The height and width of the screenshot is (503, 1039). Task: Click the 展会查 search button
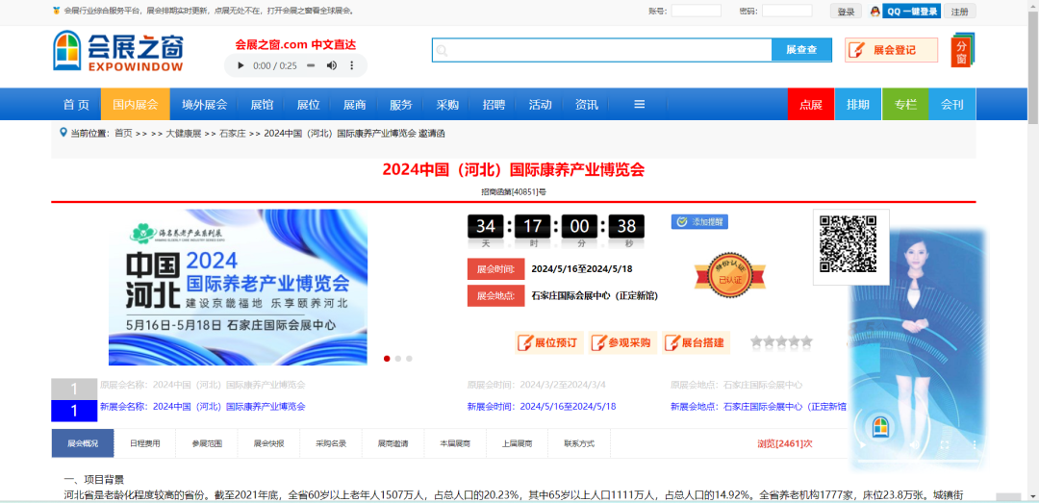801,50
